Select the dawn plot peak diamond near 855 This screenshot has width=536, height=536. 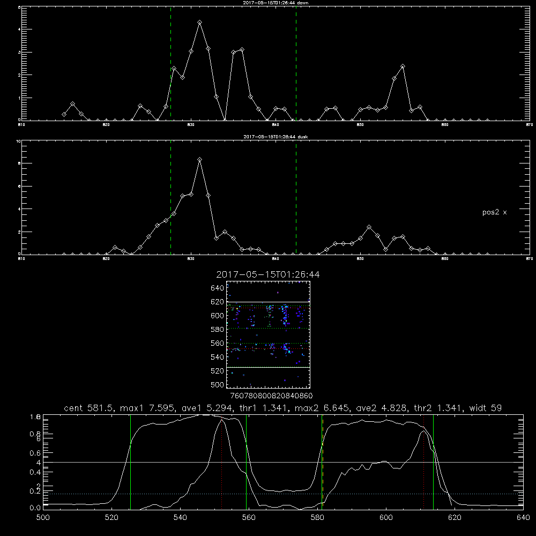click(403, 66)
